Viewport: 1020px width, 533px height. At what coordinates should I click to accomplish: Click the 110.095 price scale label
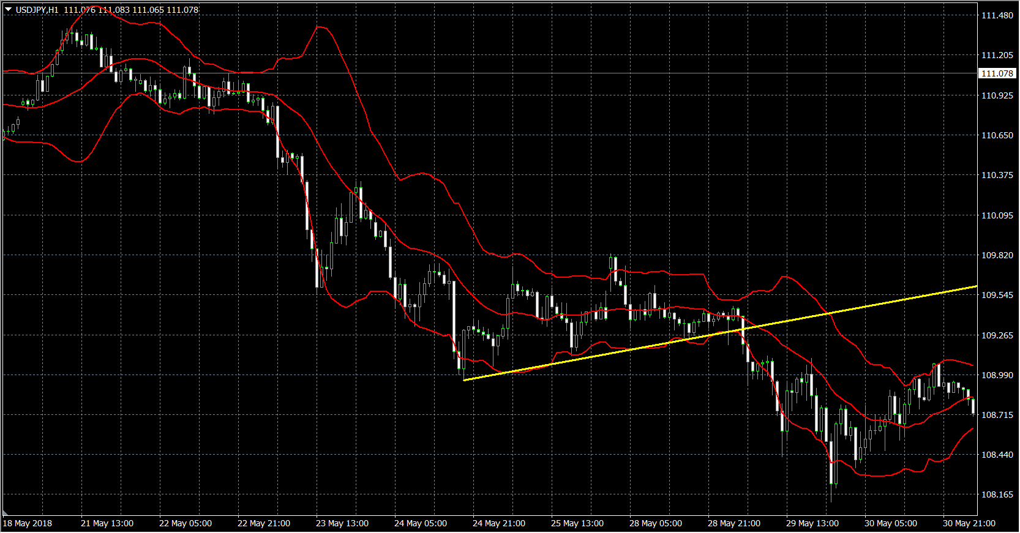997,215
